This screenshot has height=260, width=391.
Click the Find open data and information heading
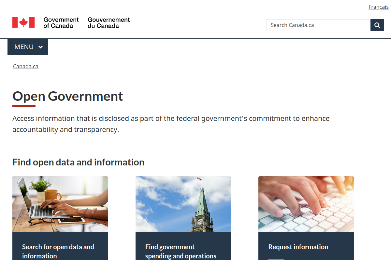[x=78, y=162]
